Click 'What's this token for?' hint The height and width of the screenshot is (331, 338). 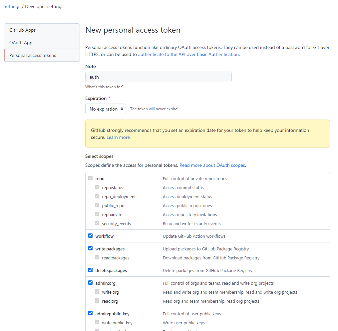click(x=104, y=87)
